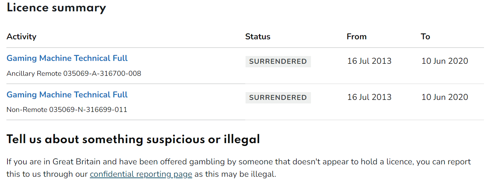This screenshot has width=495, height=192.
Task: Click the Licence summary heading
Action: [x=56, y=8]
